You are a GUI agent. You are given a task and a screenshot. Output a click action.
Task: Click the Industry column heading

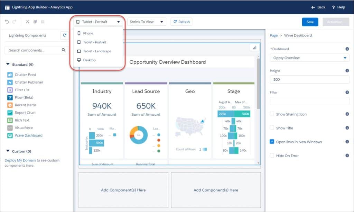[102, 91]
